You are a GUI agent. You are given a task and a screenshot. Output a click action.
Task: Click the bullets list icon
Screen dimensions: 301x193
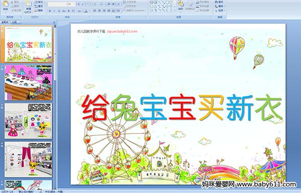(95, 4)
